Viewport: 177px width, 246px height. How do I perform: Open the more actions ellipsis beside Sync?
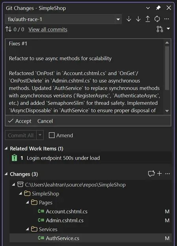coord(166,19)
